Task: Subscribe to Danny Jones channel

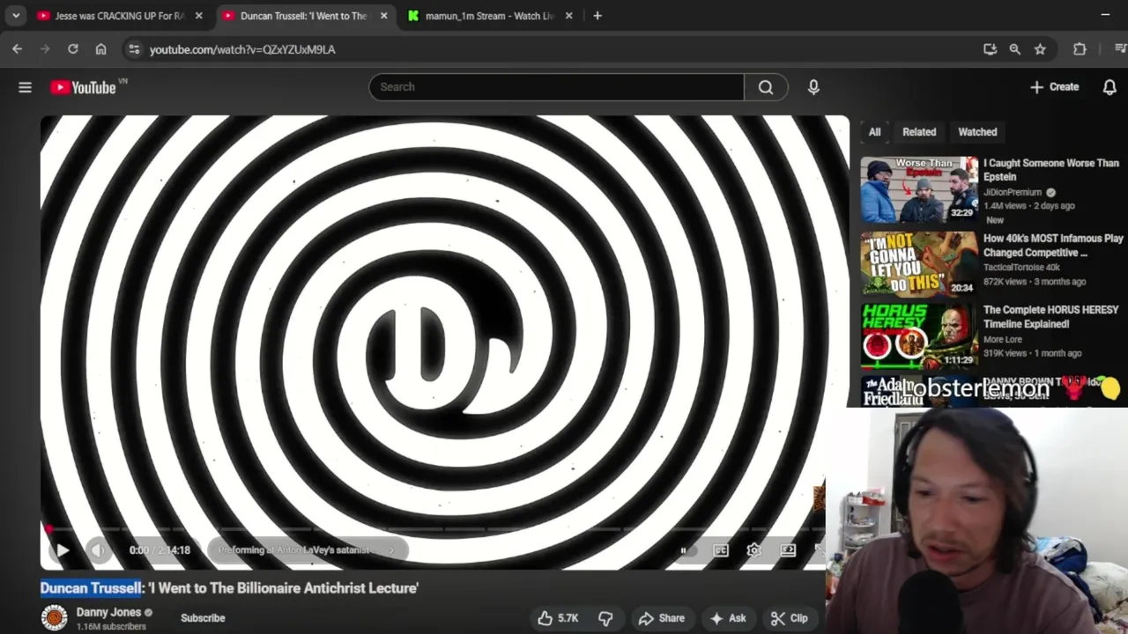Action: 203,618
